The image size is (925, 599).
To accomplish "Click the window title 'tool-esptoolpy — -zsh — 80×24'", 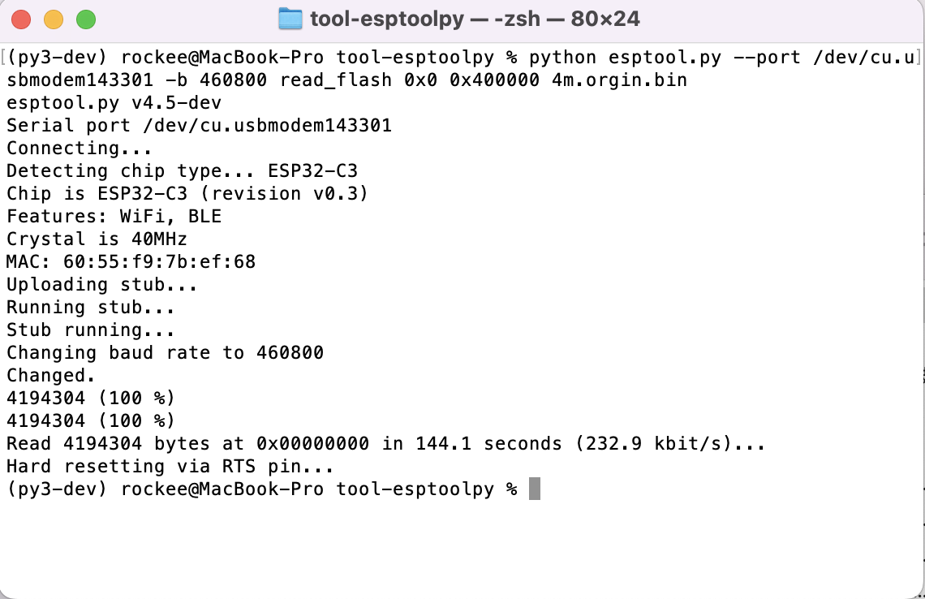I will click(x=475, y=19).
